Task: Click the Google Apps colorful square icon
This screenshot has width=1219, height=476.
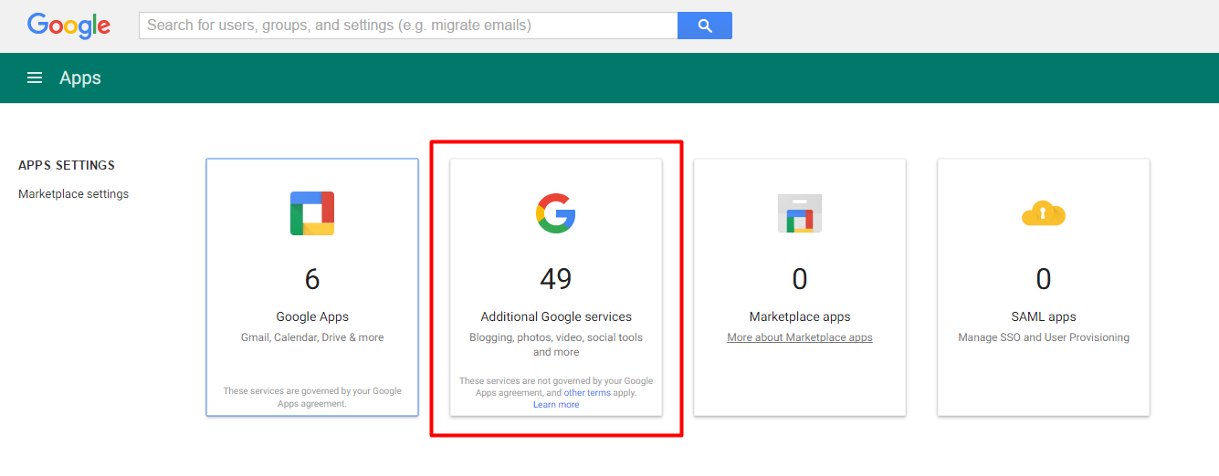Action: [x=312, y=213]
